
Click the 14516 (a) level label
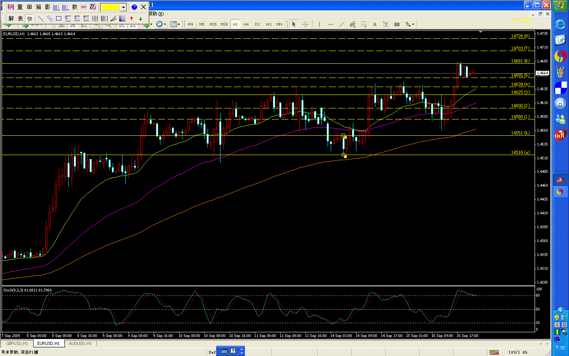point(520,152)
